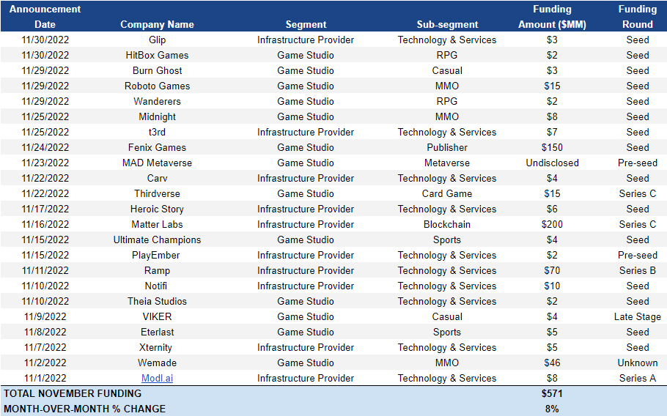
Task: Select the Undisclosed funding amount cell
Action: [552, 163]
